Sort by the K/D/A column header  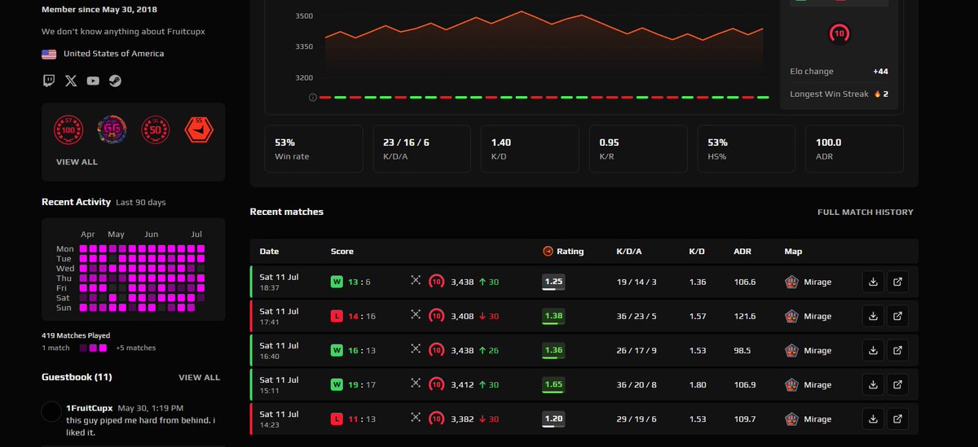[x=628, y=252]
